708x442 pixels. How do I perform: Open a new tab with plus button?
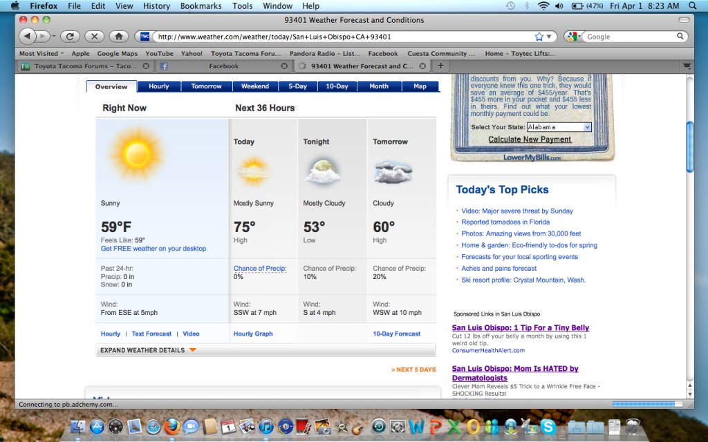point(440,66)
